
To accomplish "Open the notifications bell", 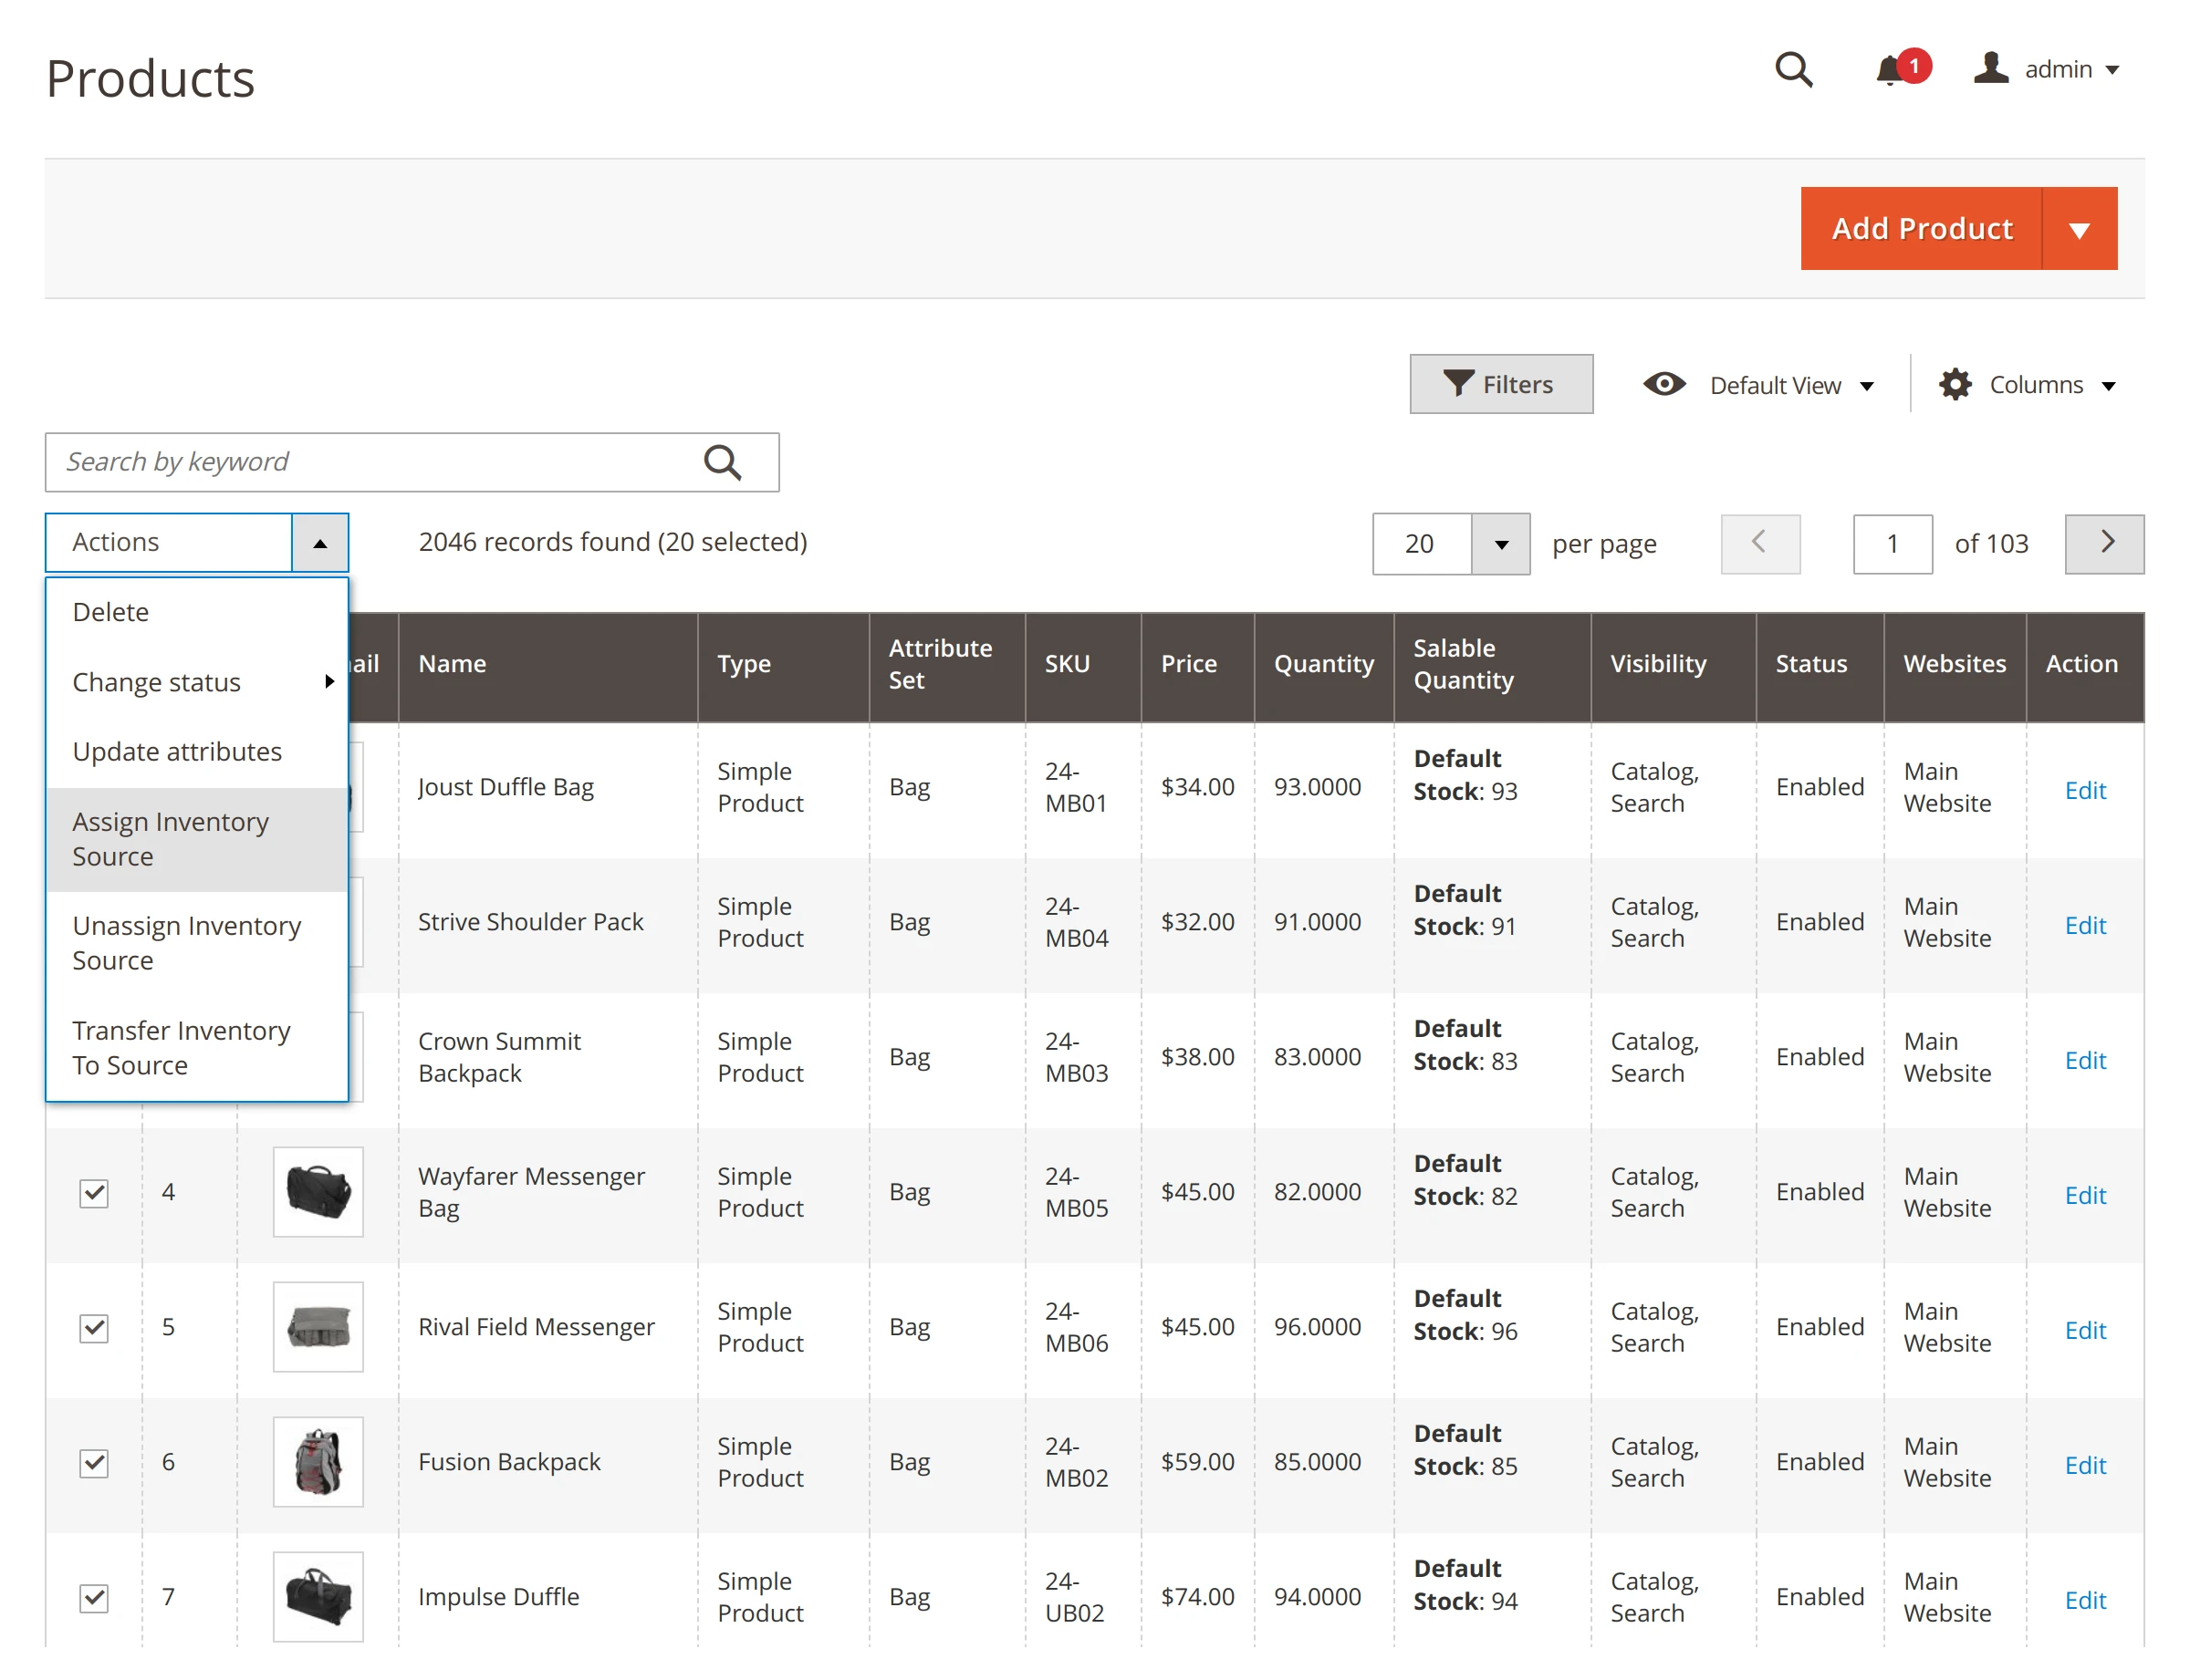I will (1893, 72).
